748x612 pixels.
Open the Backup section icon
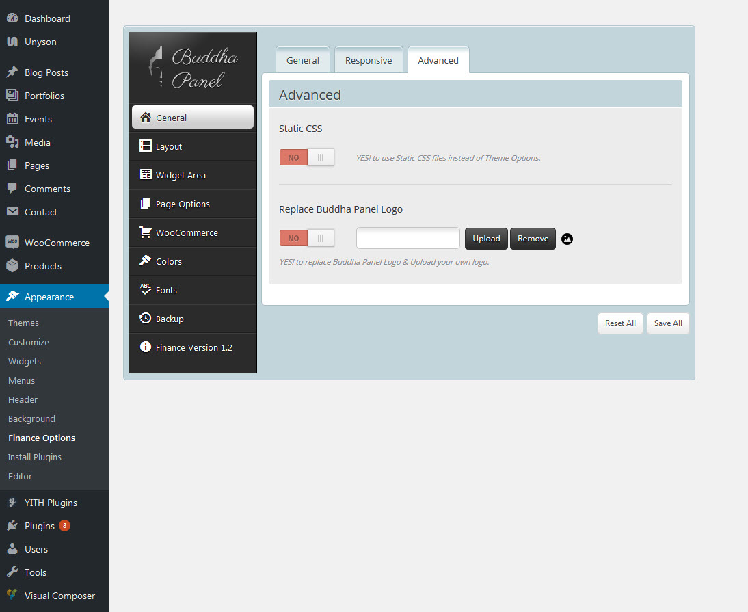[x=146, y=318]
